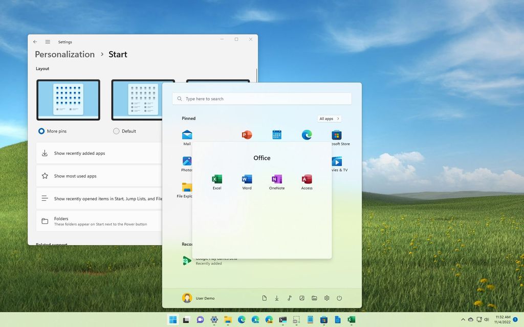
Task: Launch PowerPoint from the pinned apps
Action: (x=247, y=134)
